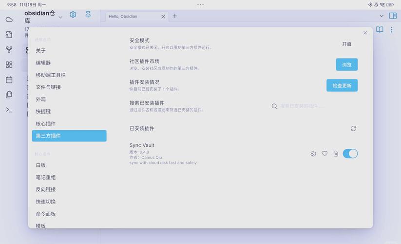
Task: Close the settings dialog
Action: (x=365, y=33)
